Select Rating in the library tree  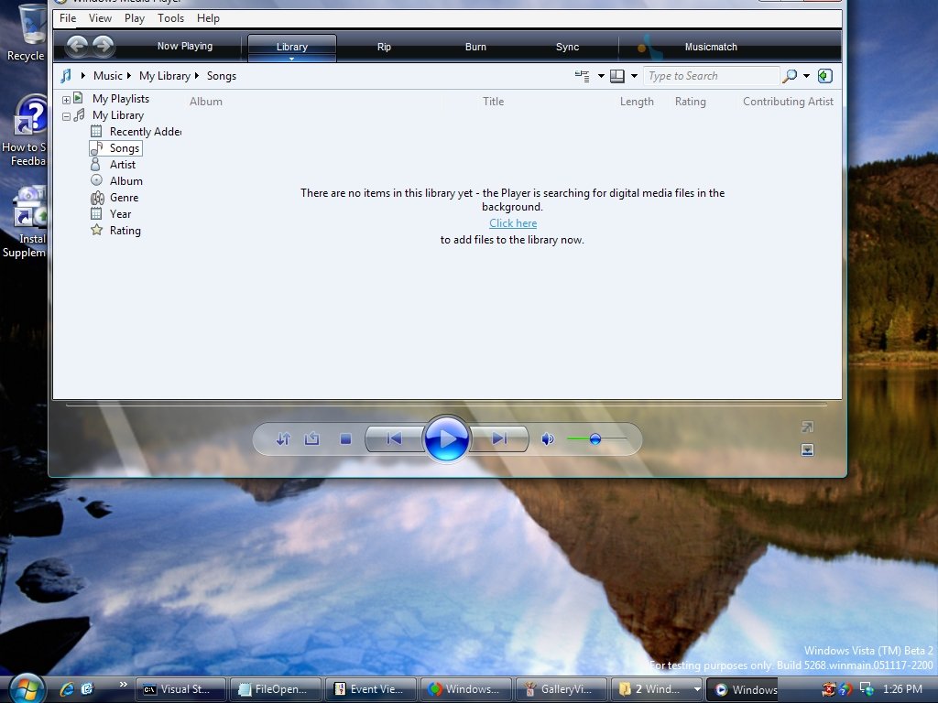(115, 230)
